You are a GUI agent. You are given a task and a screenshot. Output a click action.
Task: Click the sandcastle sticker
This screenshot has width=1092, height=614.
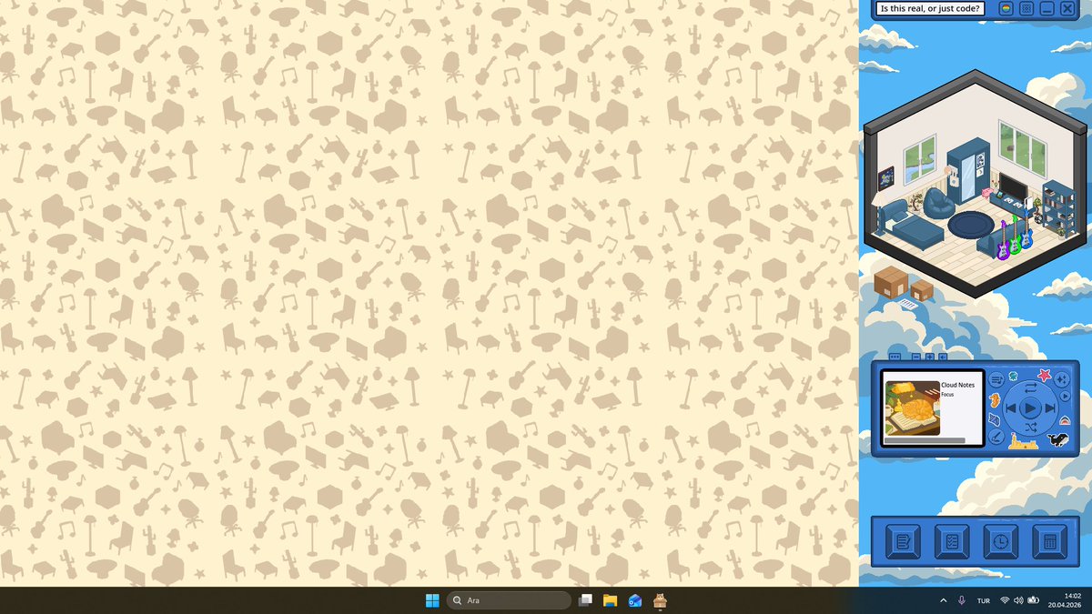1023,442
